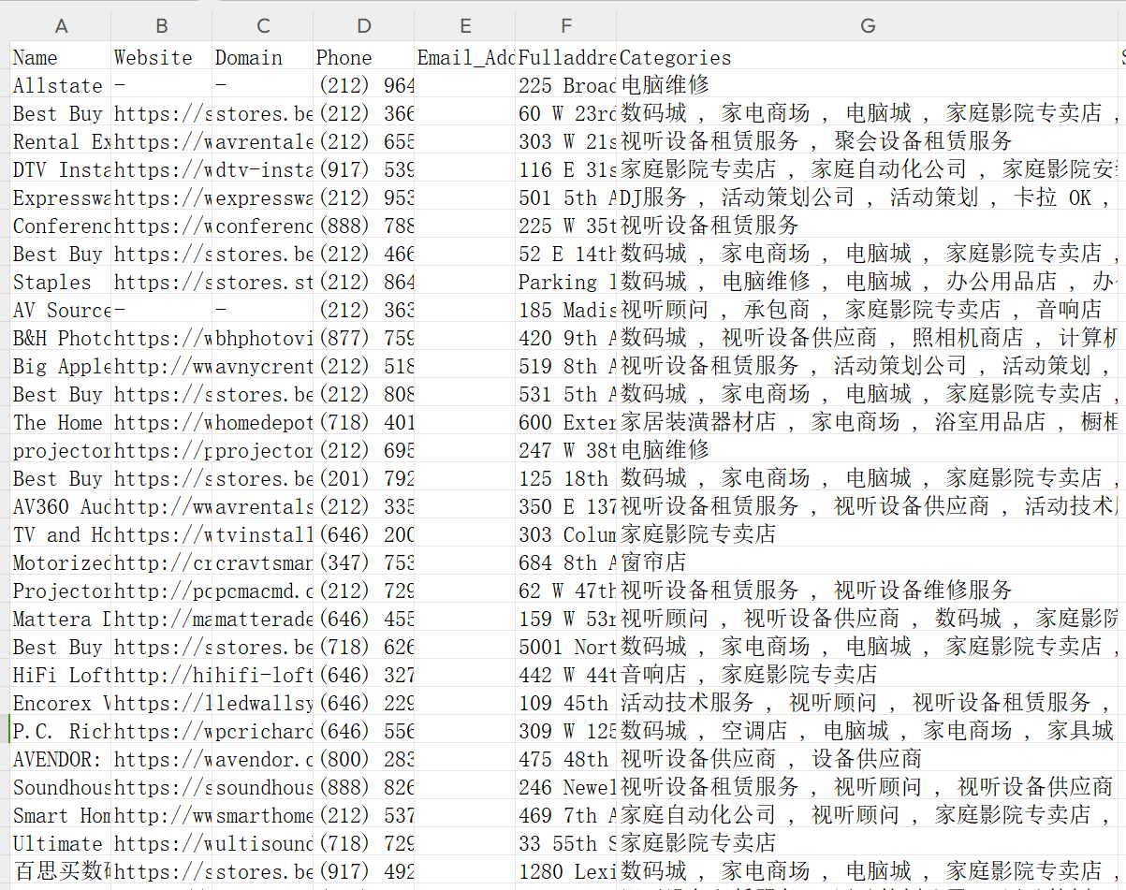The image size is (1126, 890).
Task: Select column E header
Action: point(465,26)
